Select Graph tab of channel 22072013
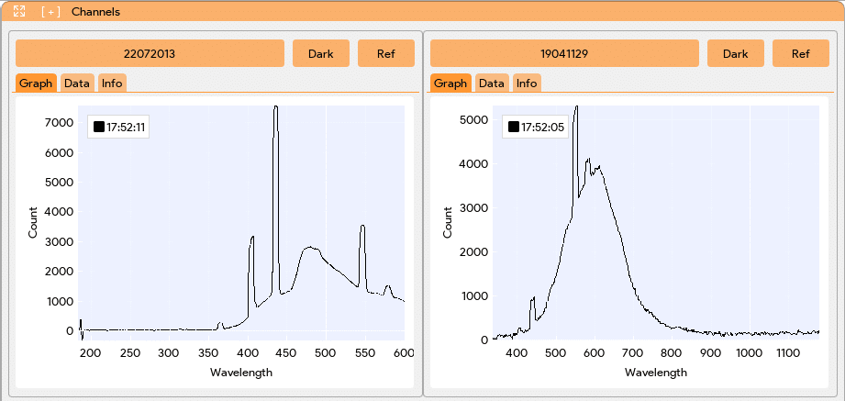This screenshot has width=845, height=401. click(36, 83)
